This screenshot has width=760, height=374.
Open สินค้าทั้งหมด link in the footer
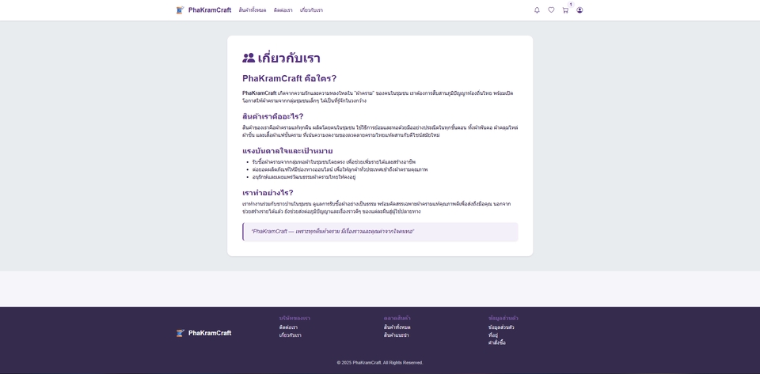397,327
